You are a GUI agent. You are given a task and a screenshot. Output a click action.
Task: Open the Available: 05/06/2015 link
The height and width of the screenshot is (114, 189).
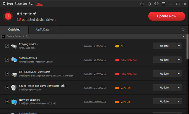pos(94,60)
